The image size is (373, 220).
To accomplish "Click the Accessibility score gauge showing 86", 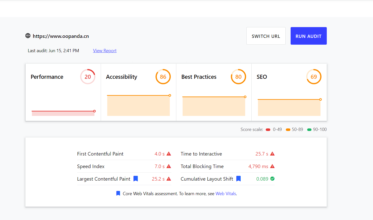I will (x=163, y=77).
